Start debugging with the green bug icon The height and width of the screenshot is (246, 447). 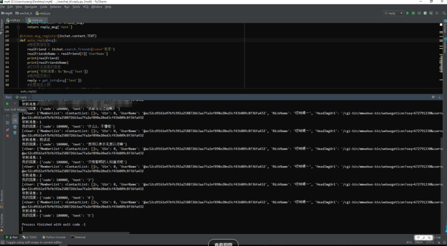click(413, 13)
